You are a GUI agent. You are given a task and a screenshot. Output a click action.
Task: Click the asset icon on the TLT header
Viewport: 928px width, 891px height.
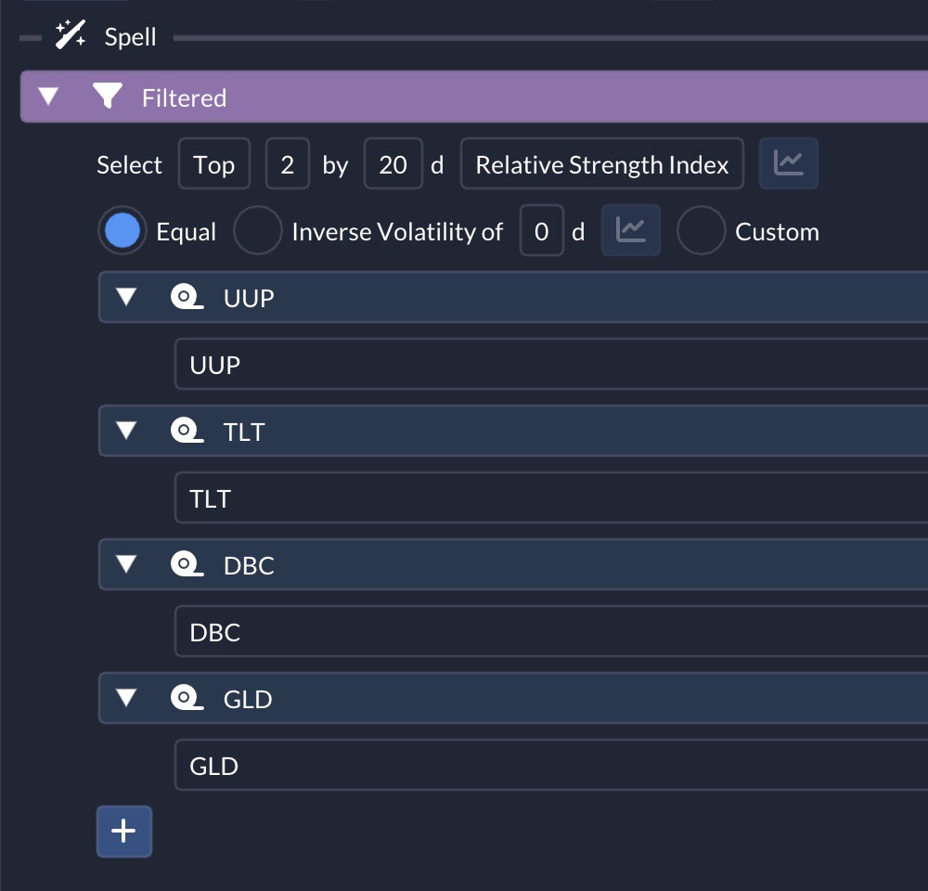(x=187, y=431)
